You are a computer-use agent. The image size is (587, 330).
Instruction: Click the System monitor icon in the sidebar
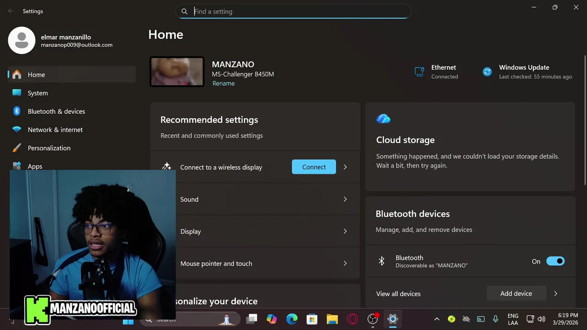coord(17,93)
